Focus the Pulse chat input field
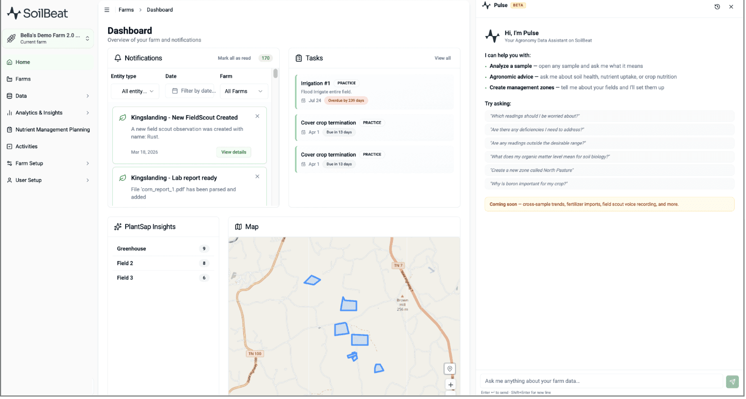This screenshot has height=399, width=746. [x=601, y=381]
